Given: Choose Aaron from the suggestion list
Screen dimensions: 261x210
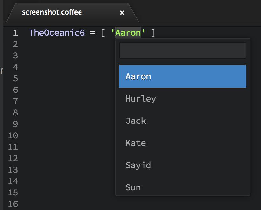Looking at the screenshot, I should coord(183,76).
